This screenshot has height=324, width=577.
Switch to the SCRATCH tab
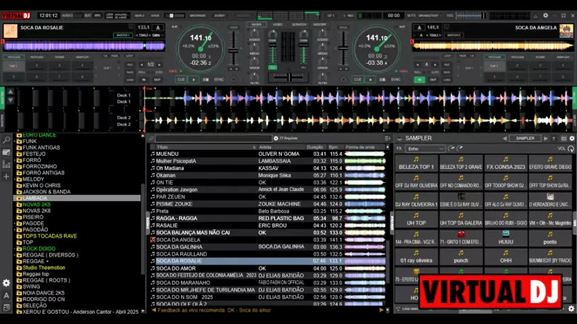coord(299,24)
